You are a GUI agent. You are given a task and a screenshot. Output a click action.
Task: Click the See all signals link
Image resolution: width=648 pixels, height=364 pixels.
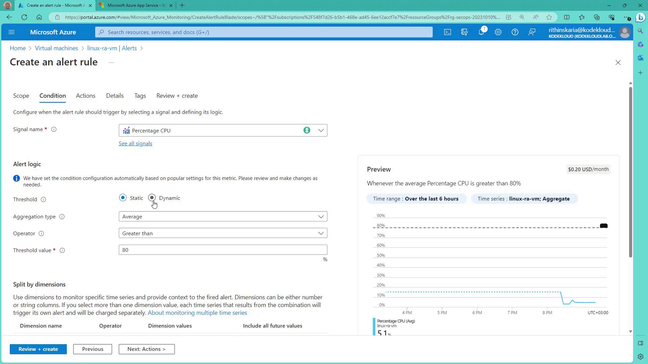[135, 144]
